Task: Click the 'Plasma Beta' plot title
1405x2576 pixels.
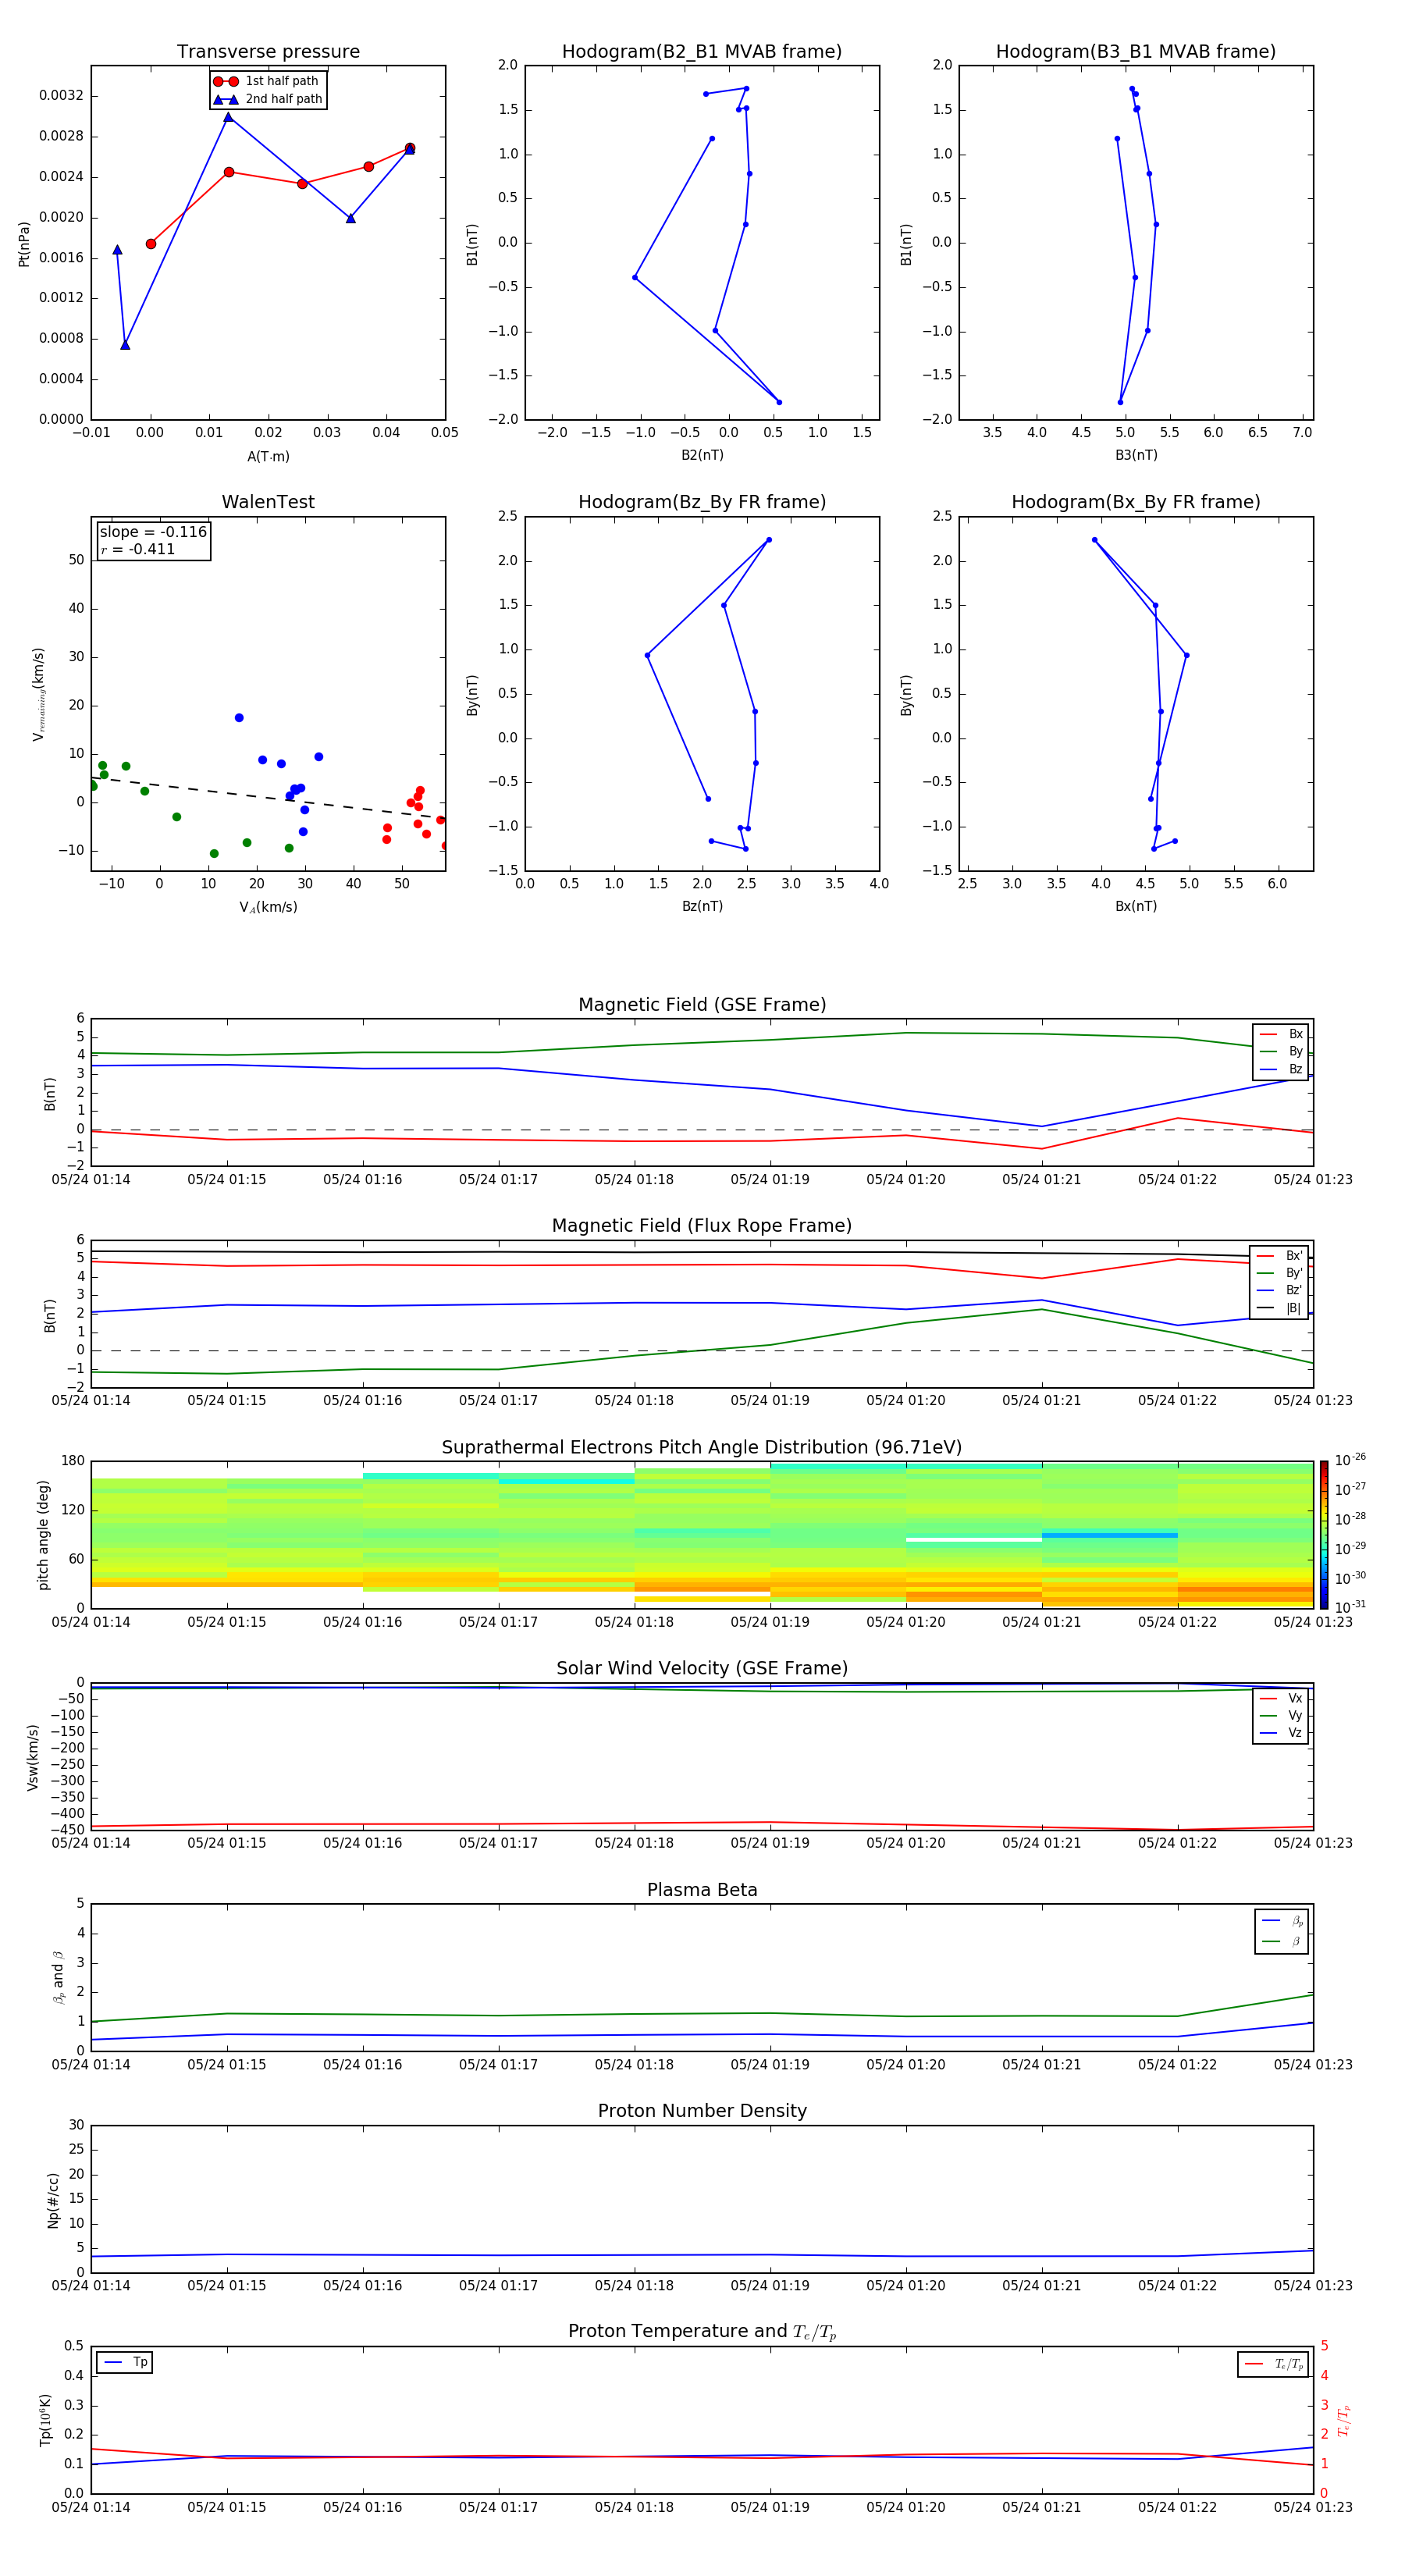Action: click(x=702, y=1890)
